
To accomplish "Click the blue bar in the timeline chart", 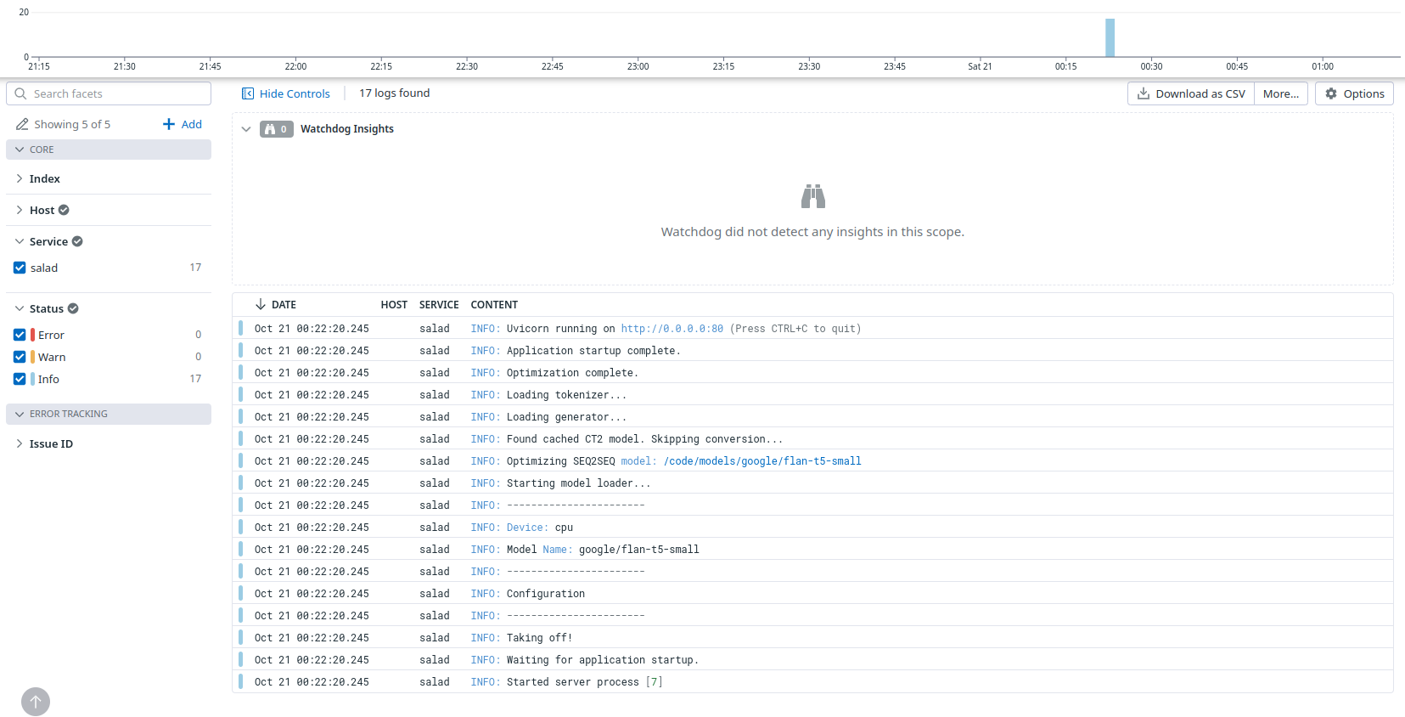I will (x=1110, y=37).
